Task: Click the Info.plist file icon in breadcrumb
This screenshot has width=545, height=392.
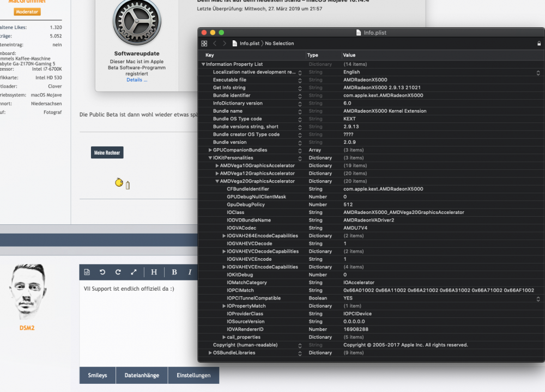Action: 235,44
